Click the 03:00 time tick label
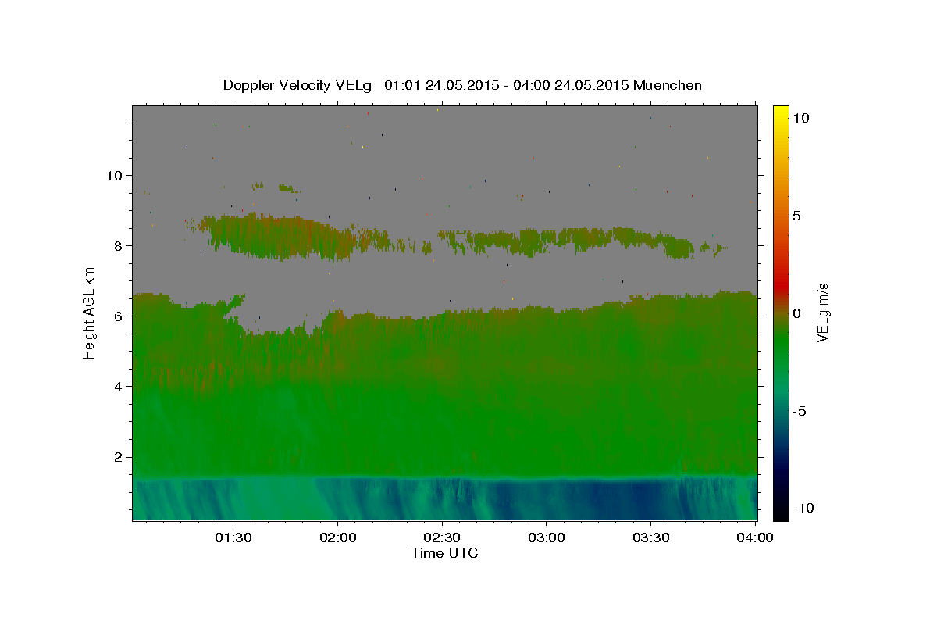This screenshot has height=625, width=937. coord(546,537)
